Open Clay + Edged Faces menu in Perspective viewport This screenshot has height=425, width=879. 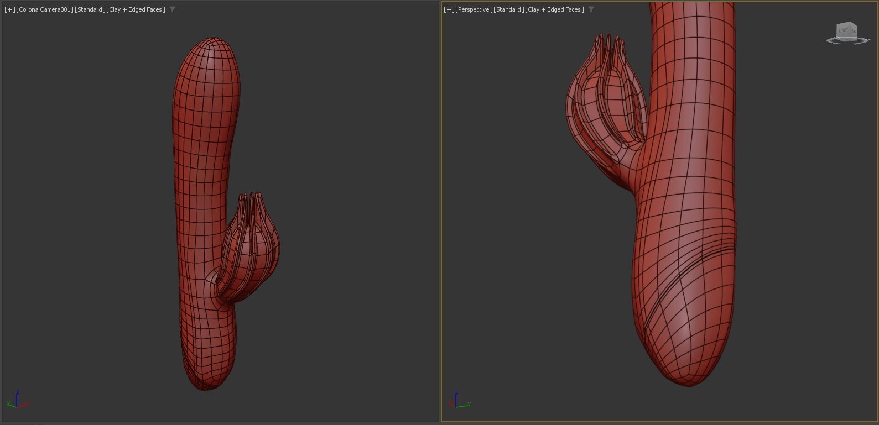(554, 9)
